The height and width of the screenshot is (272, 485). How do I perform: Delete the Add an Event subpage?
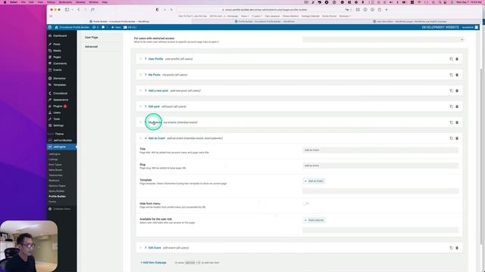457,138
